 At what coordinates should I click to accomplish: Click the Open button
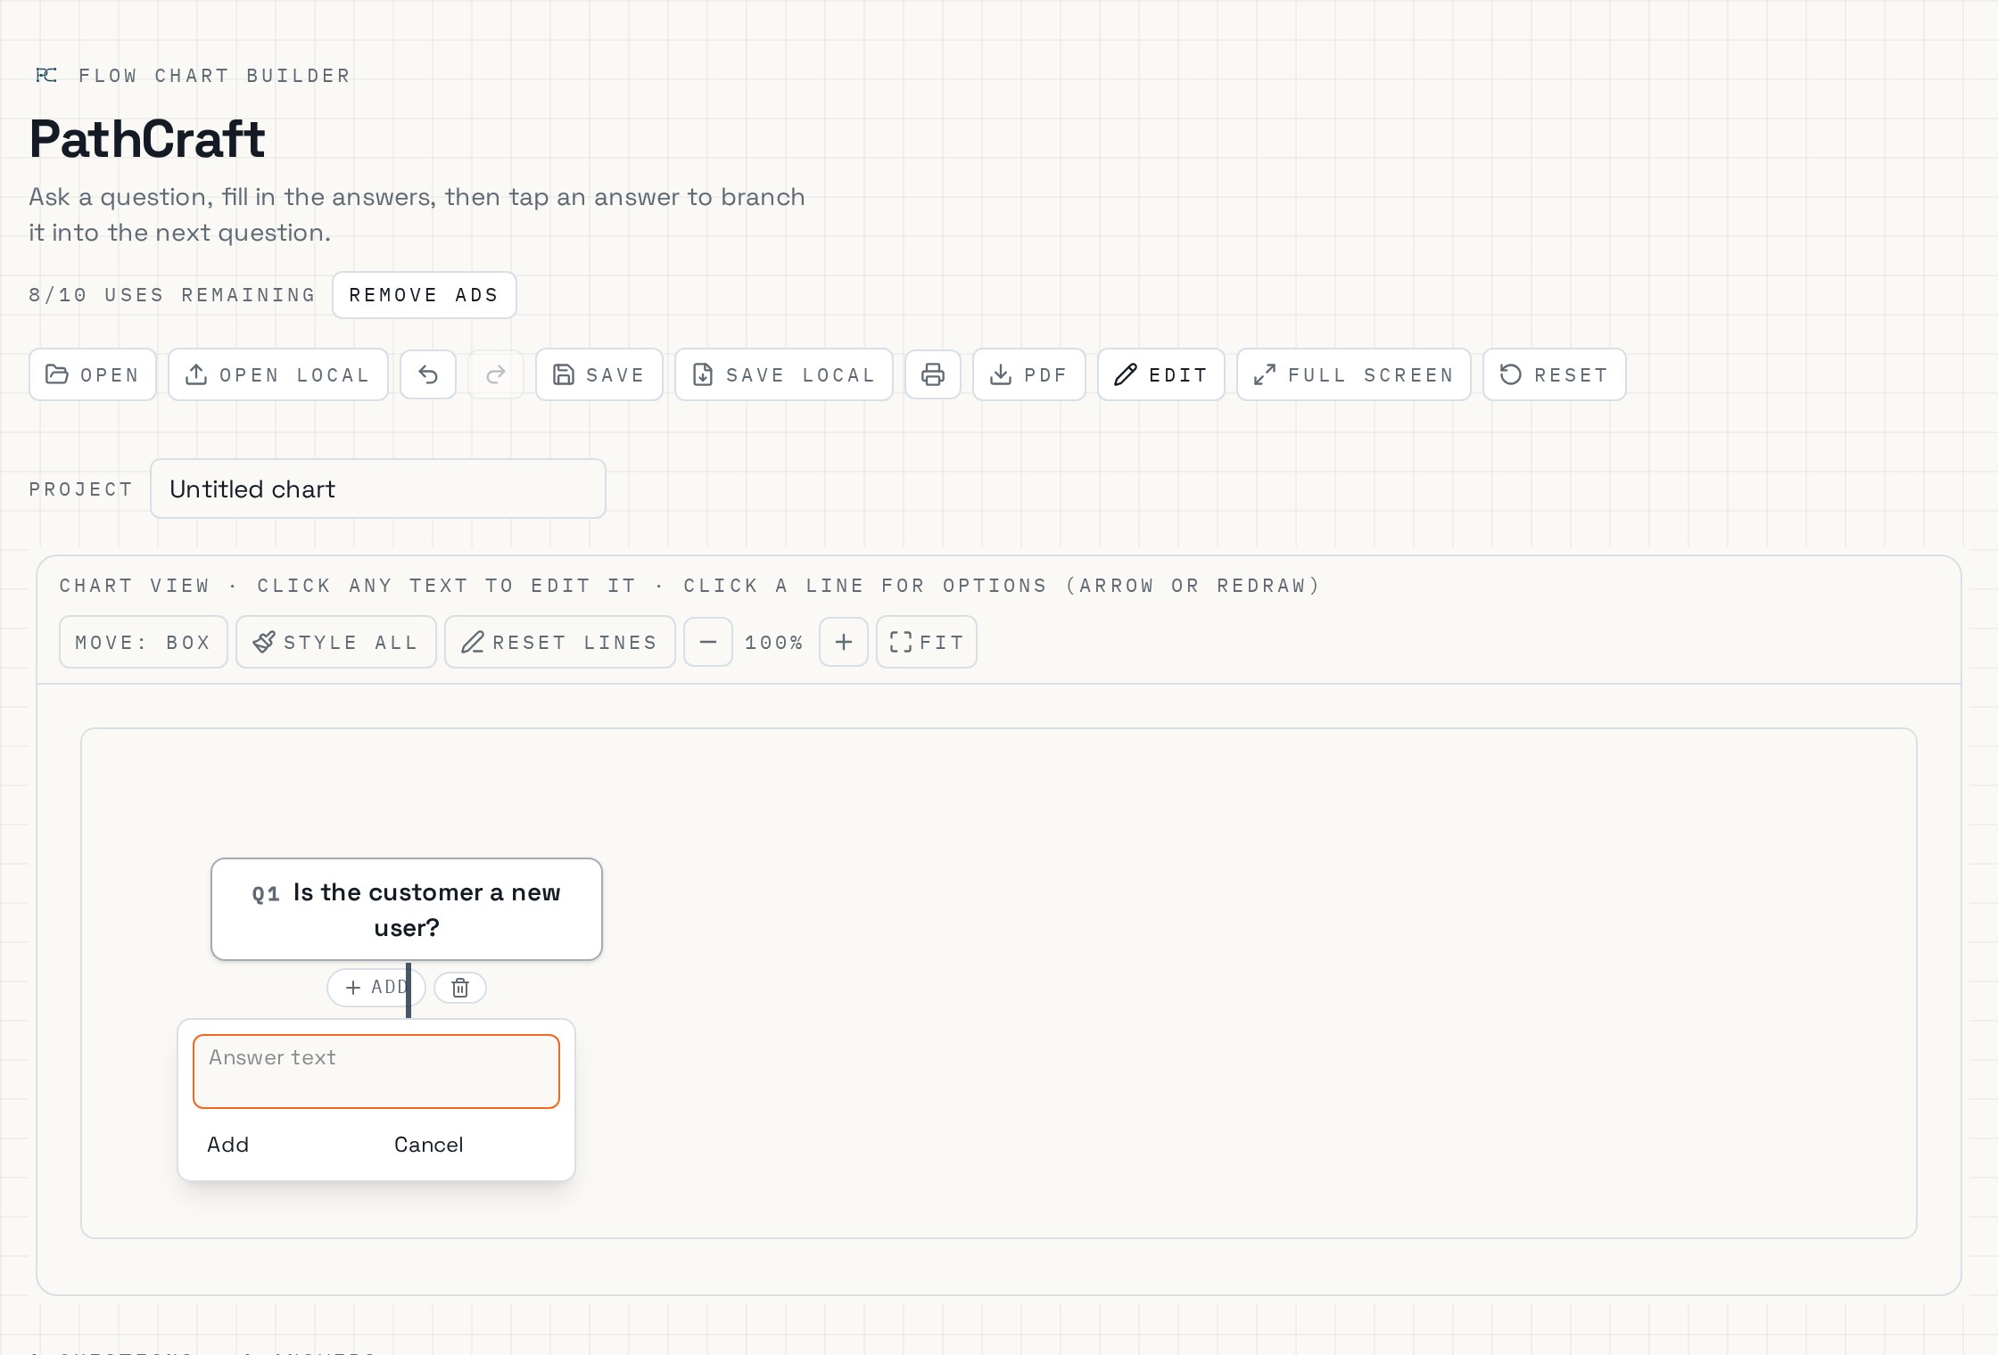pos(93,374)
